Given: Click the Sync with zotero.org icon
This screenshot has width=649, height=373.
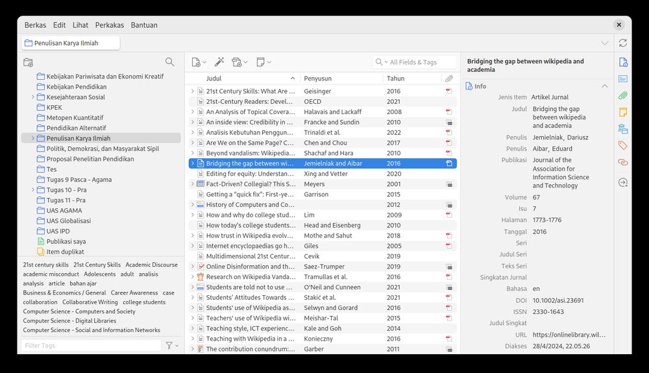Looking at the screenshot, I should coord(622,43).
